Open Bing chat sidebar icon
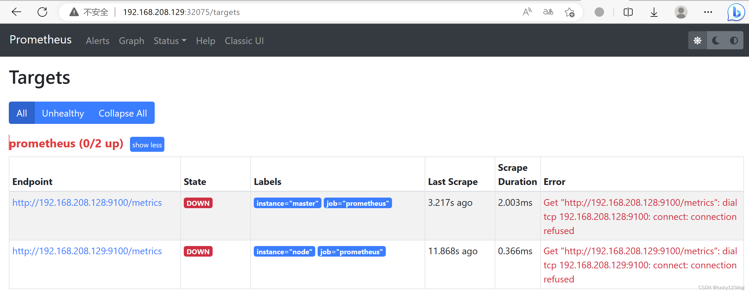749x293 pixels. [x=736, y=12]
